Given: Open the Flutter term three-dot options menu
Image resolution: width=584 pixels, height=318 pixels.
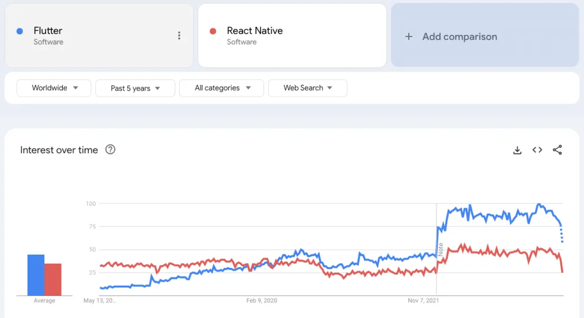Looking at the screenshot, I should [x=179, y=35].
